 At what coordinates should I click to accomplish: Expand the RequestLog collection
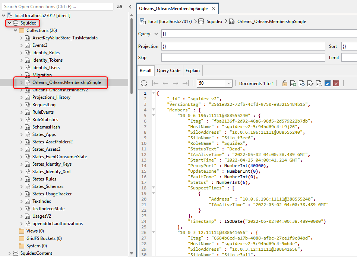pos(21,105)
